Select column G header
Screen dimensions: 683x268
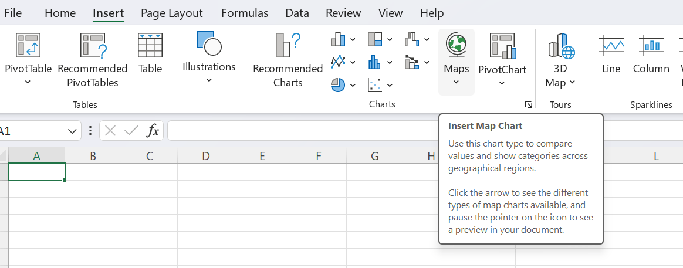point(374,155)
